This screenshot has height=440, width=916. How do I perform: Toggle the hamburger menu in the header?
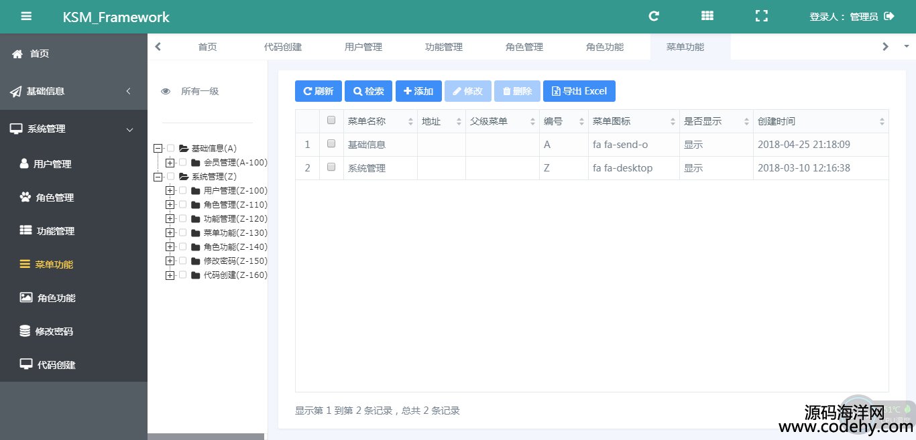(x=26, y=17)
